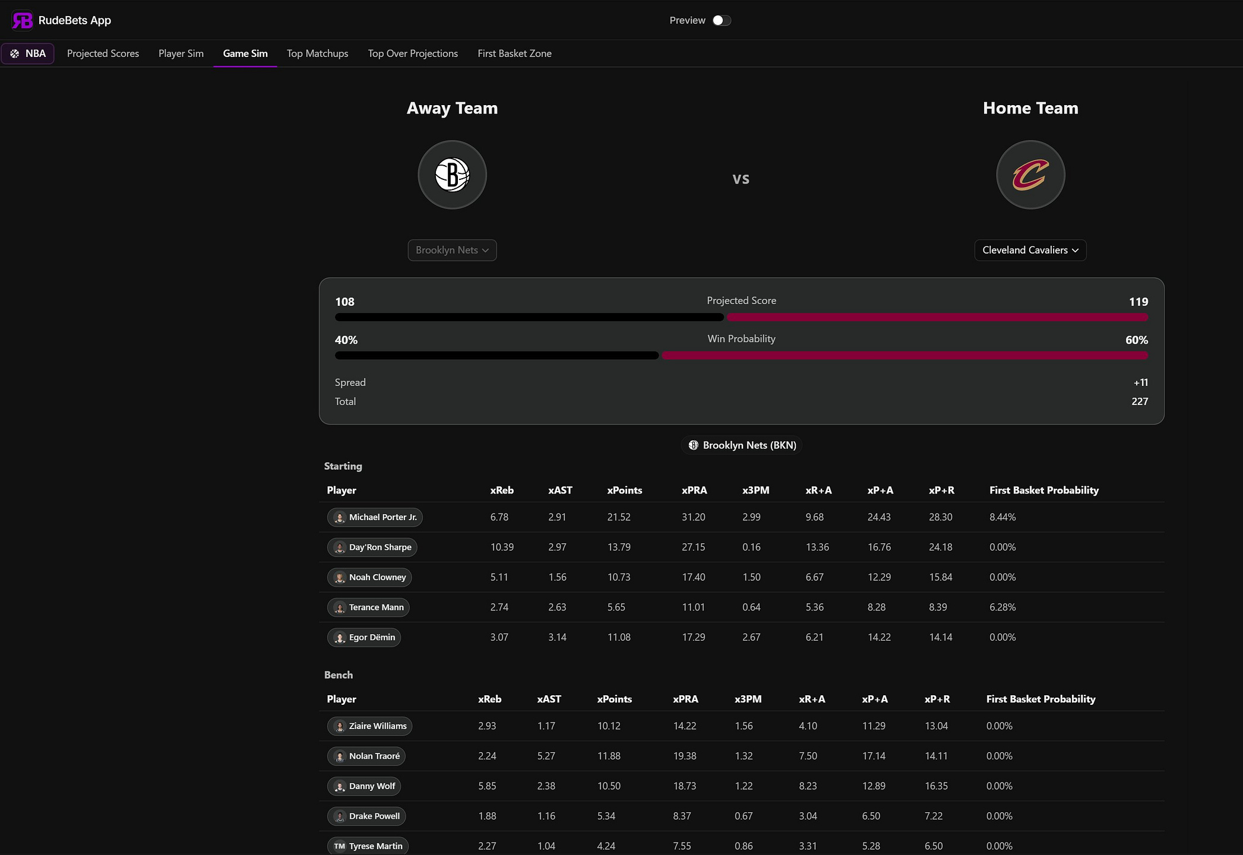Click the Michael Porter Jr. player chip
The height and width of the screenshot is (855, 1243).
[375, 517]
